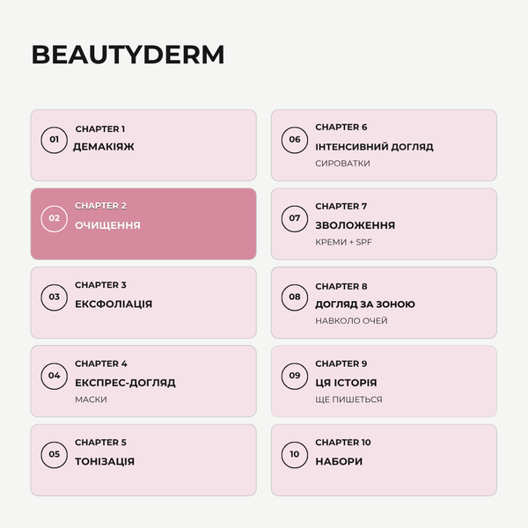Click the 02 circle icon in highlighted card
Viewport: 528px width, 528px height.
[55, 218]
